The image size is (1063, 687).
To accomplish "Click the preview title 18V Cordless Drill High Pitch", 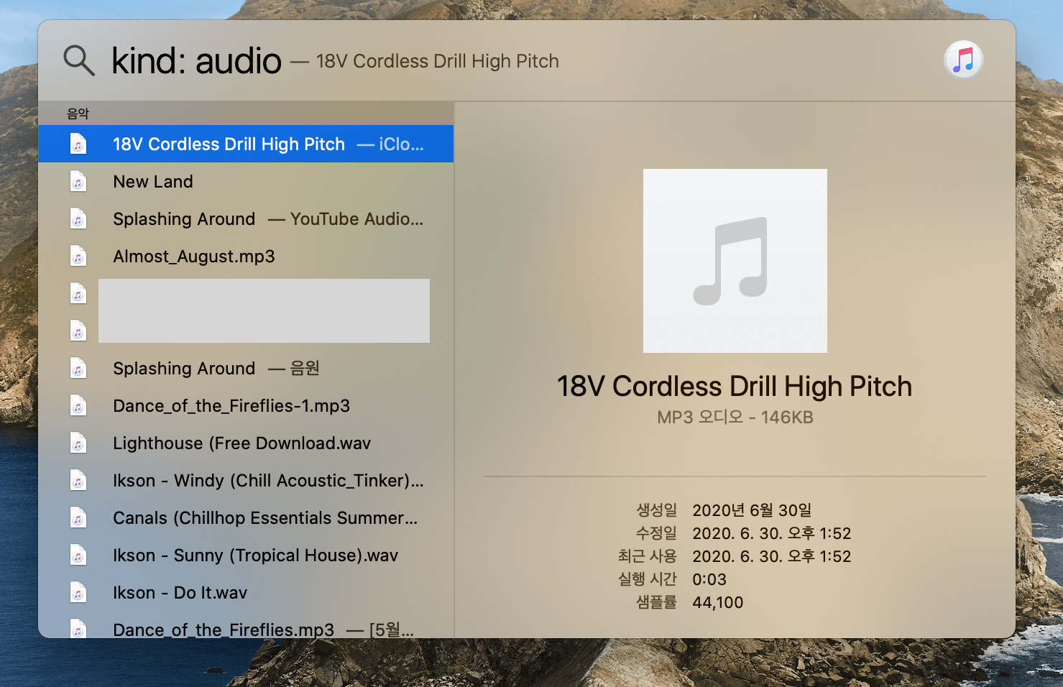I will [x=735, y=387].
